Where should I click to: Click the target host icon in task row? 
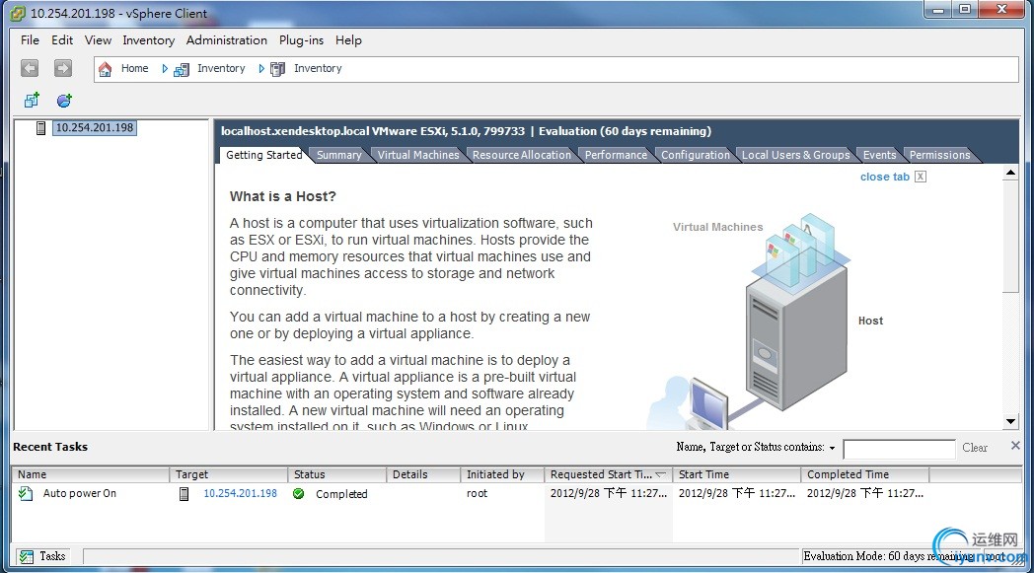coord(184,493)
